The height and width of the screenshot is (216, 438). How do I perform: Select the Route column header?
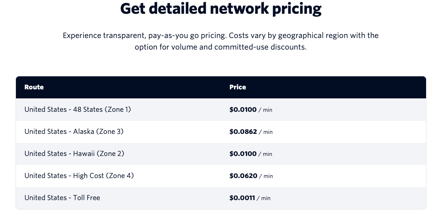[x=34, y=87]
